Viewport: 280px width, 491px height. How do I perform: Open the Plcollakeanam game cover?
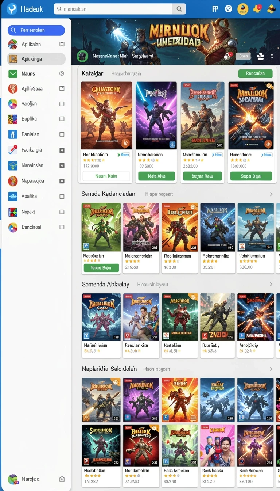pos(180,227)
